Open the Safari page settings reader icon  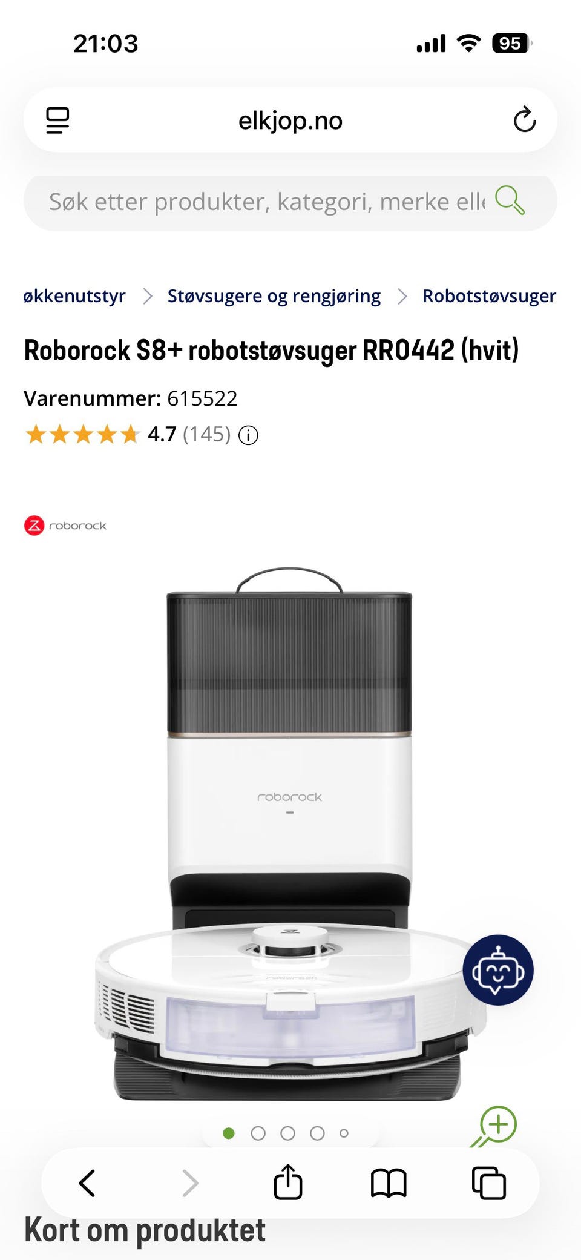pyautogui.click(x=57, y=120)
